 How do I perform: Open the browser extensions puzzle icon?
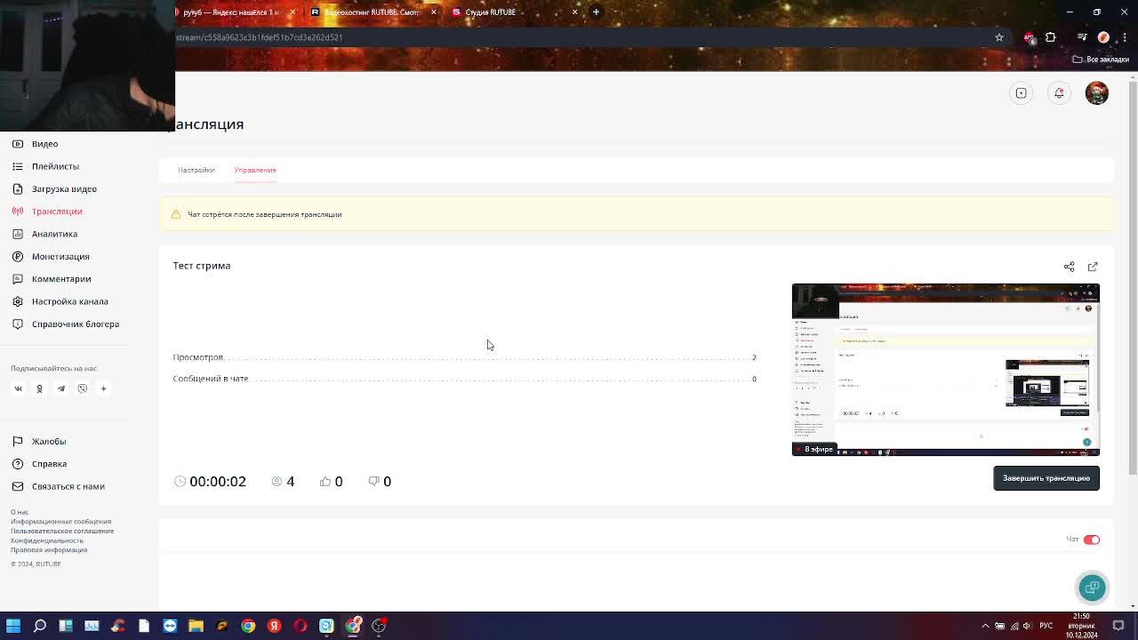pyautogui.click(x=1051, y=37)
